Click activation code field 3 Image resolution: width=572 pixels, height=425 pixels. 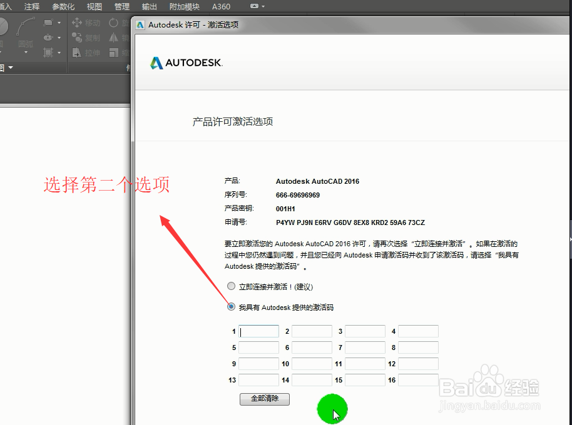365,331
